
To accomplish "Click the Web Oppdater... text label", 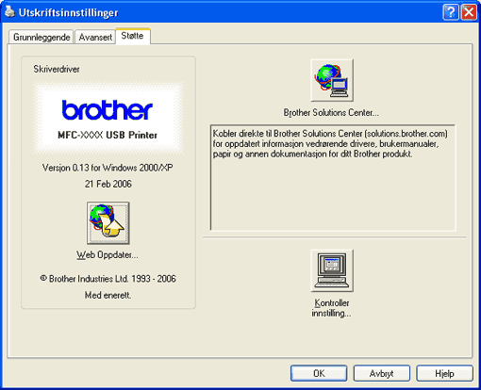I will (108, 254).
